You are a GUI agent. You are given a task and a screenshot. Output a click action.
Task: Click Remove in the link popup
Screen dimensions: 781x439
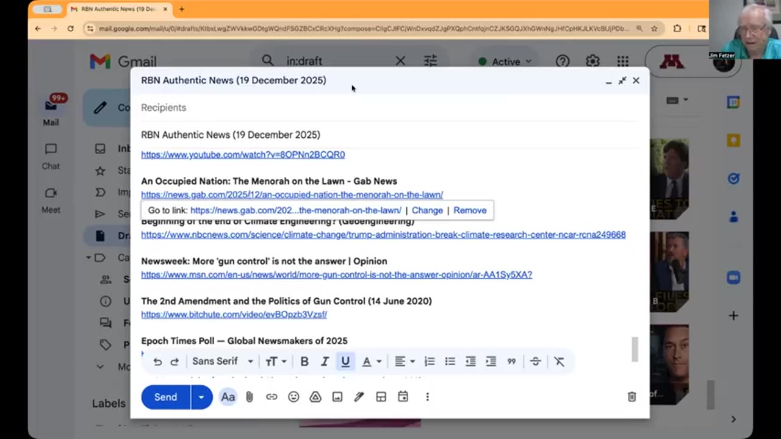470,210
